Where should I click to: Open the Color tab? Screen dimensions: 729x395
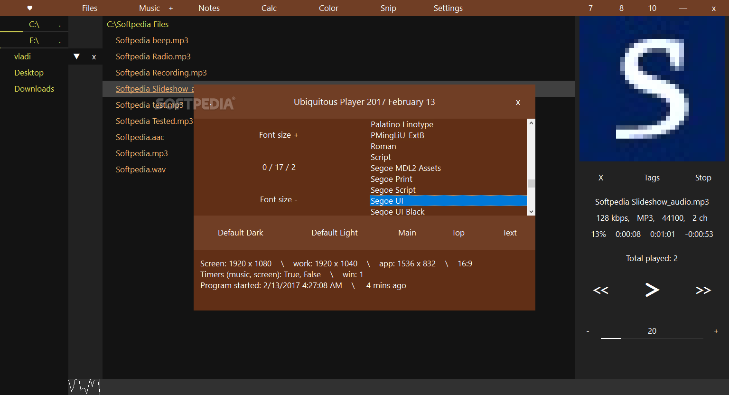pyautogui.click(x=328, y=8)
